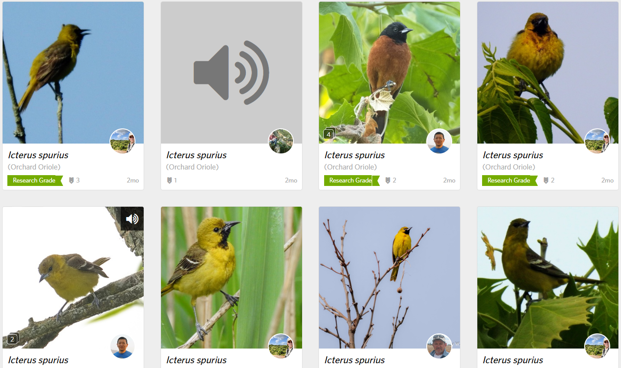Open observer avatar on sound observation card
This screenshot has height=368, width=621.
click(281, 141)
